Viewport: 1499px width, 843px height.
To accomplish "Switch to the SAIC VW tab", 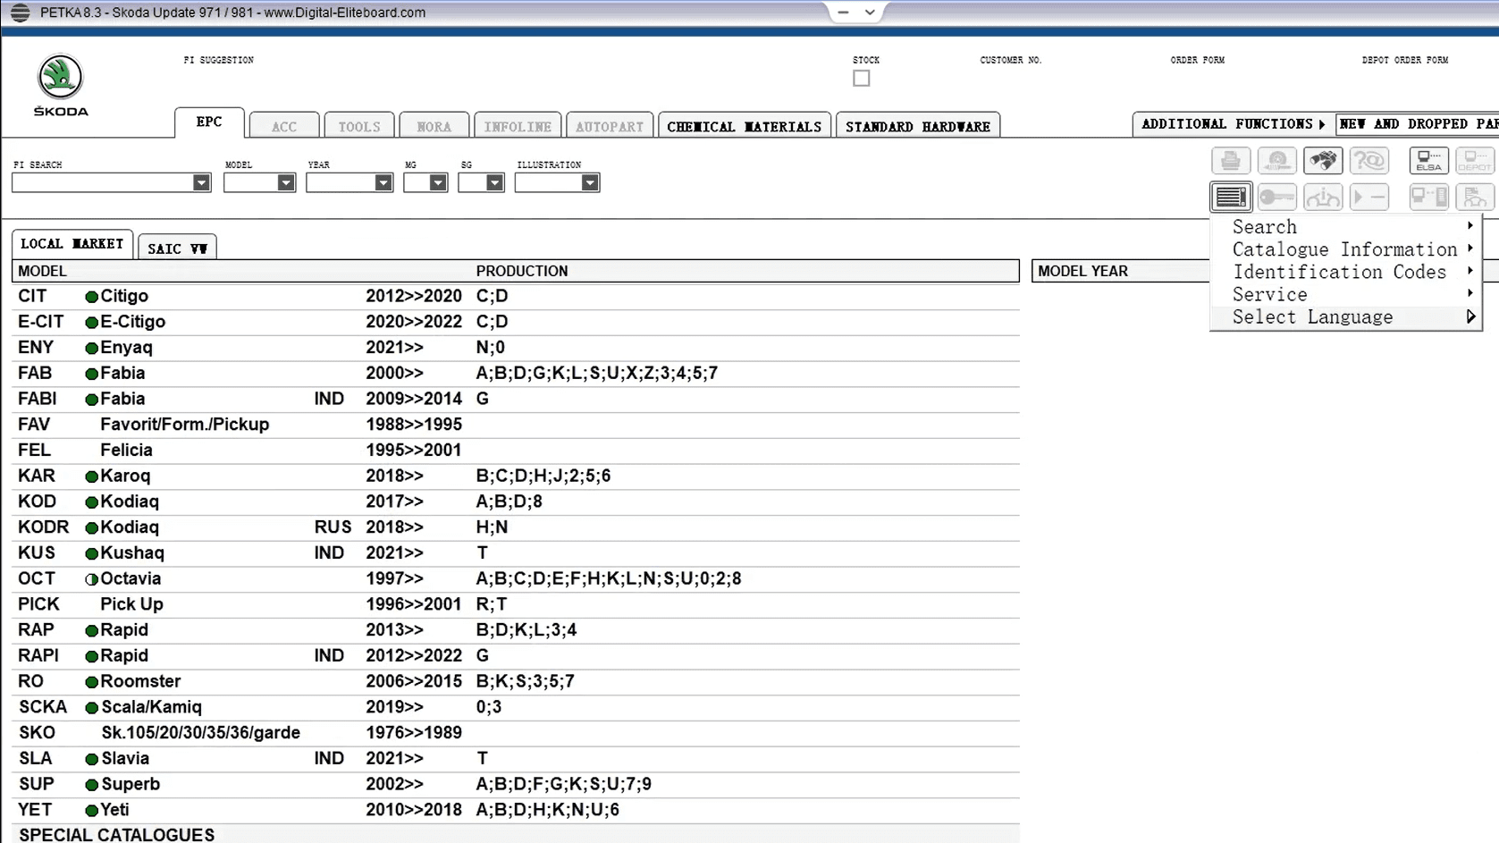I will coord(177,249).
